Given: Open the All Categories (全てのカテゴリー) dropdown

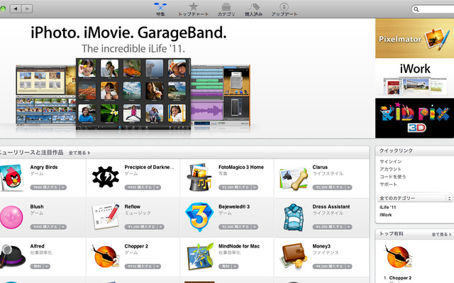Looking at the screenshot, I should point(415,198).
